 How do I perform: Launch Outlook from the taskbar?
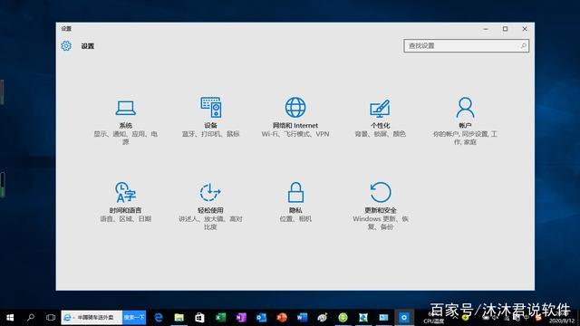[261, 318]
